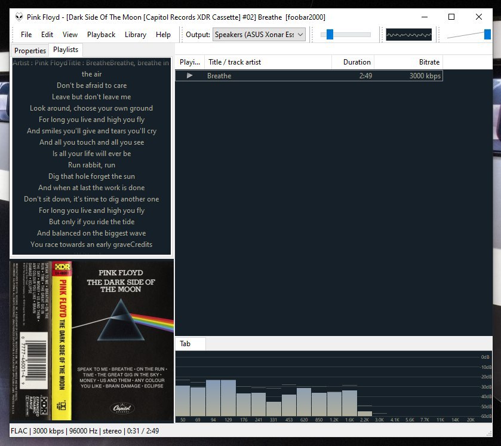Click the lyric "And balanced on the biggest wave"

pyautogui.click(x=92, y=233)
